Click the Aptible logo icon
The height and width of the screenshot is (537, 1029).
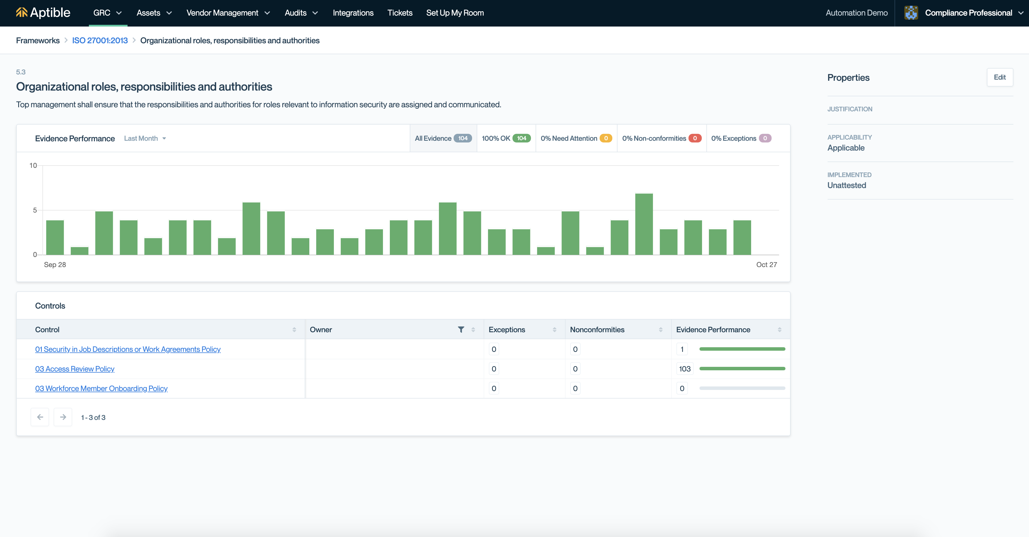point(22,13)
